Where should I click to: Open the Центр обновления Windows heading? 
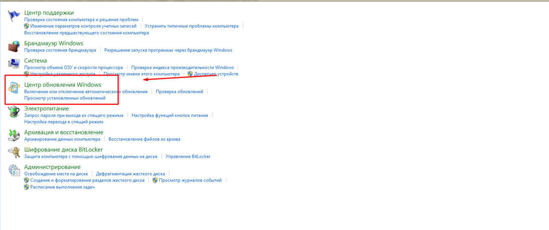(x=63, y=85)
